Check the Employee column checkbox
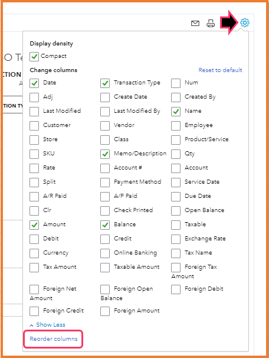 coord(176,126)
